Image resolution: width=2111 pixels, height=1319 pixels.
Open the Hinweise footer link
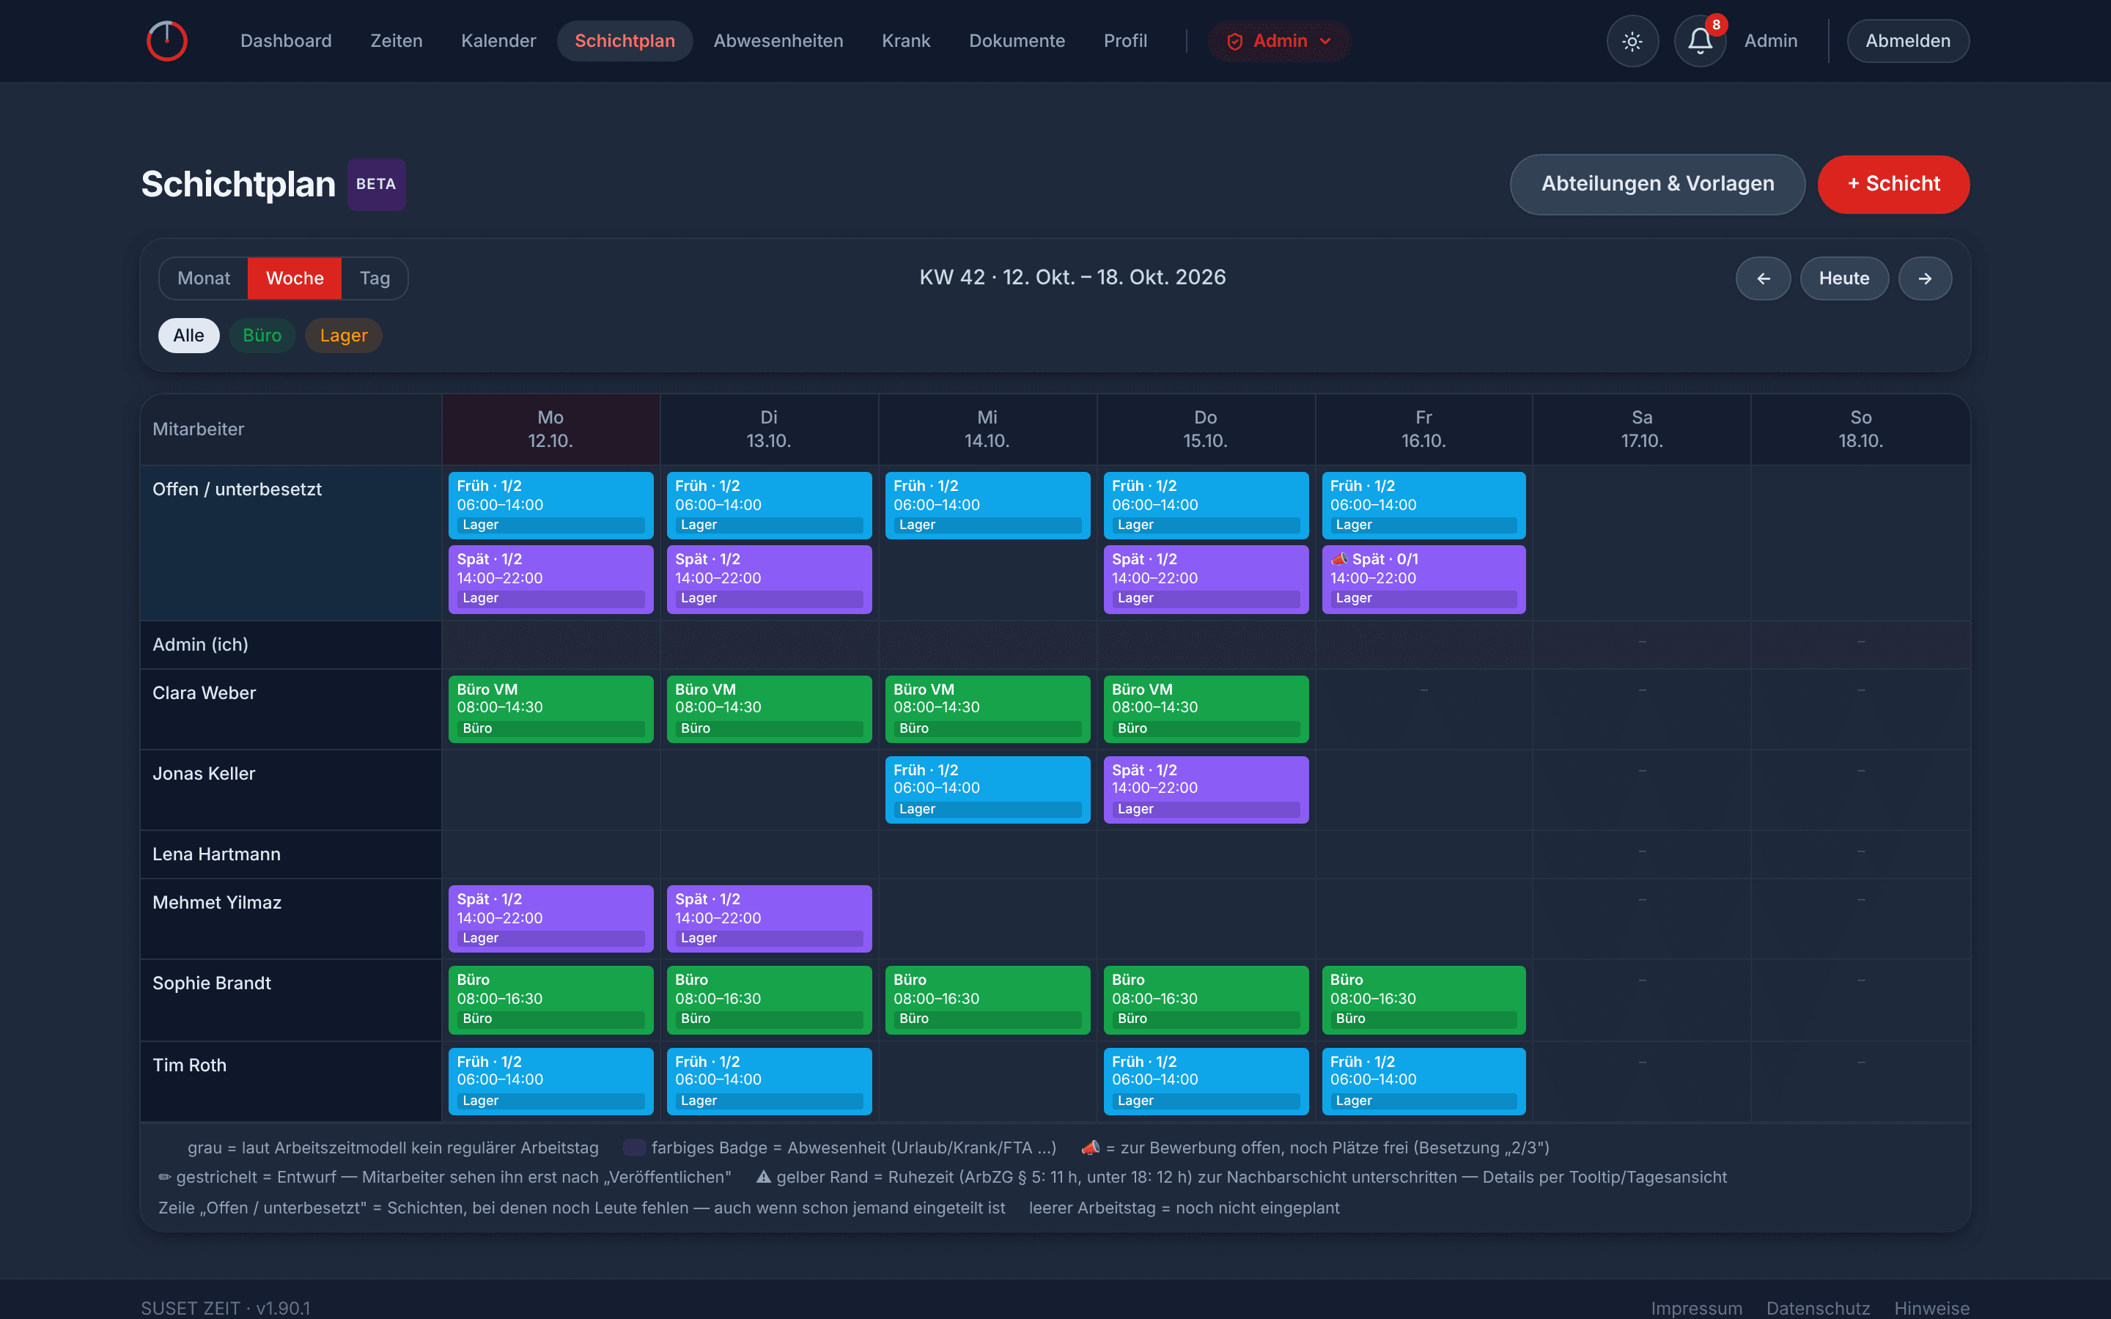(1931, 1308)
